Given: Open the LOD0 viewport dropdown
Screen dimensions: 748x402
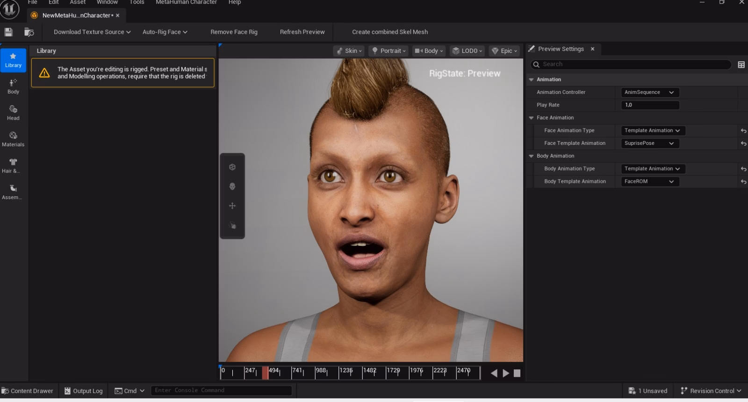Looking at the screenshot, I should [x=467, y=51].
